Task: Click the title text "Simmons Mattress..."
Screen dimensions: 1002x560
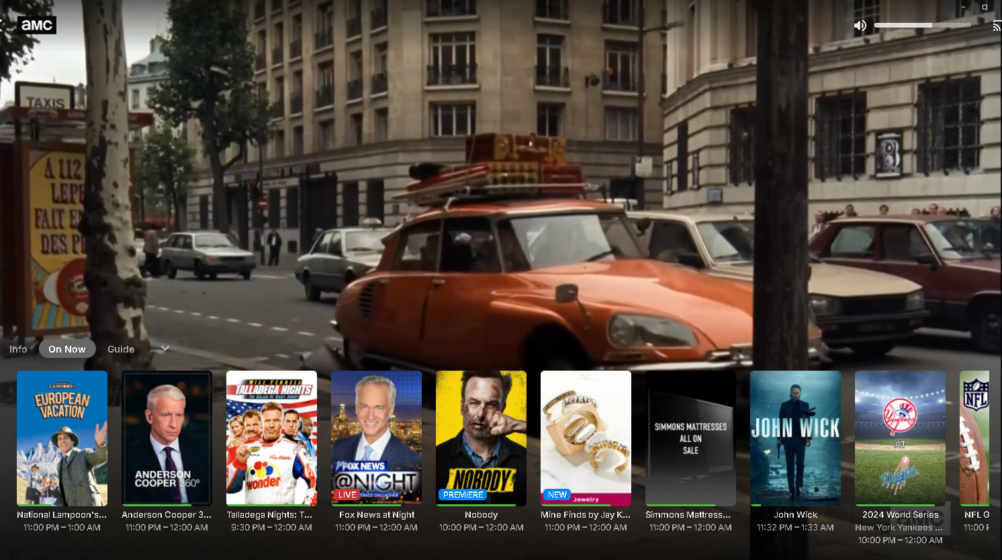Action: 688,515
